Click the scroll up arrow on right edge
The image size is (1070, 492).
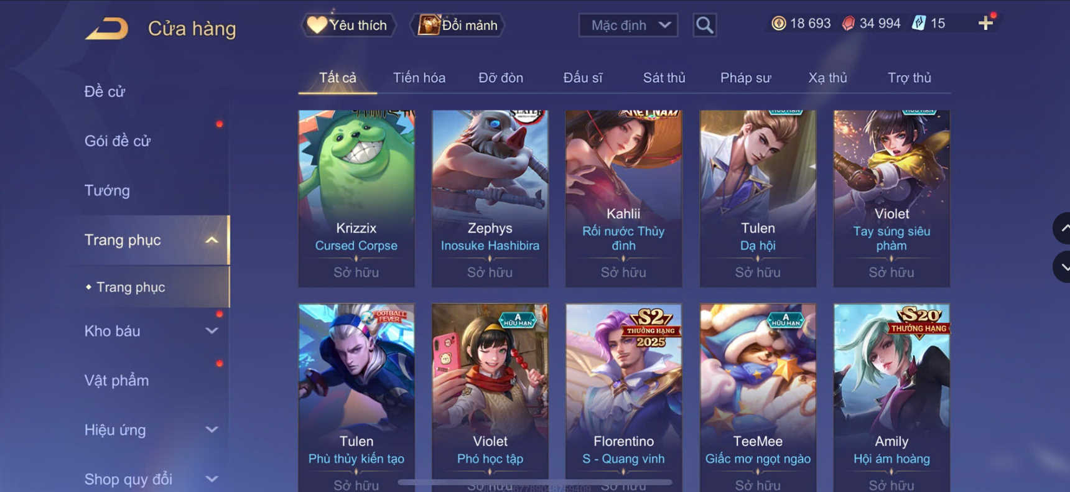click(1063, 228)
